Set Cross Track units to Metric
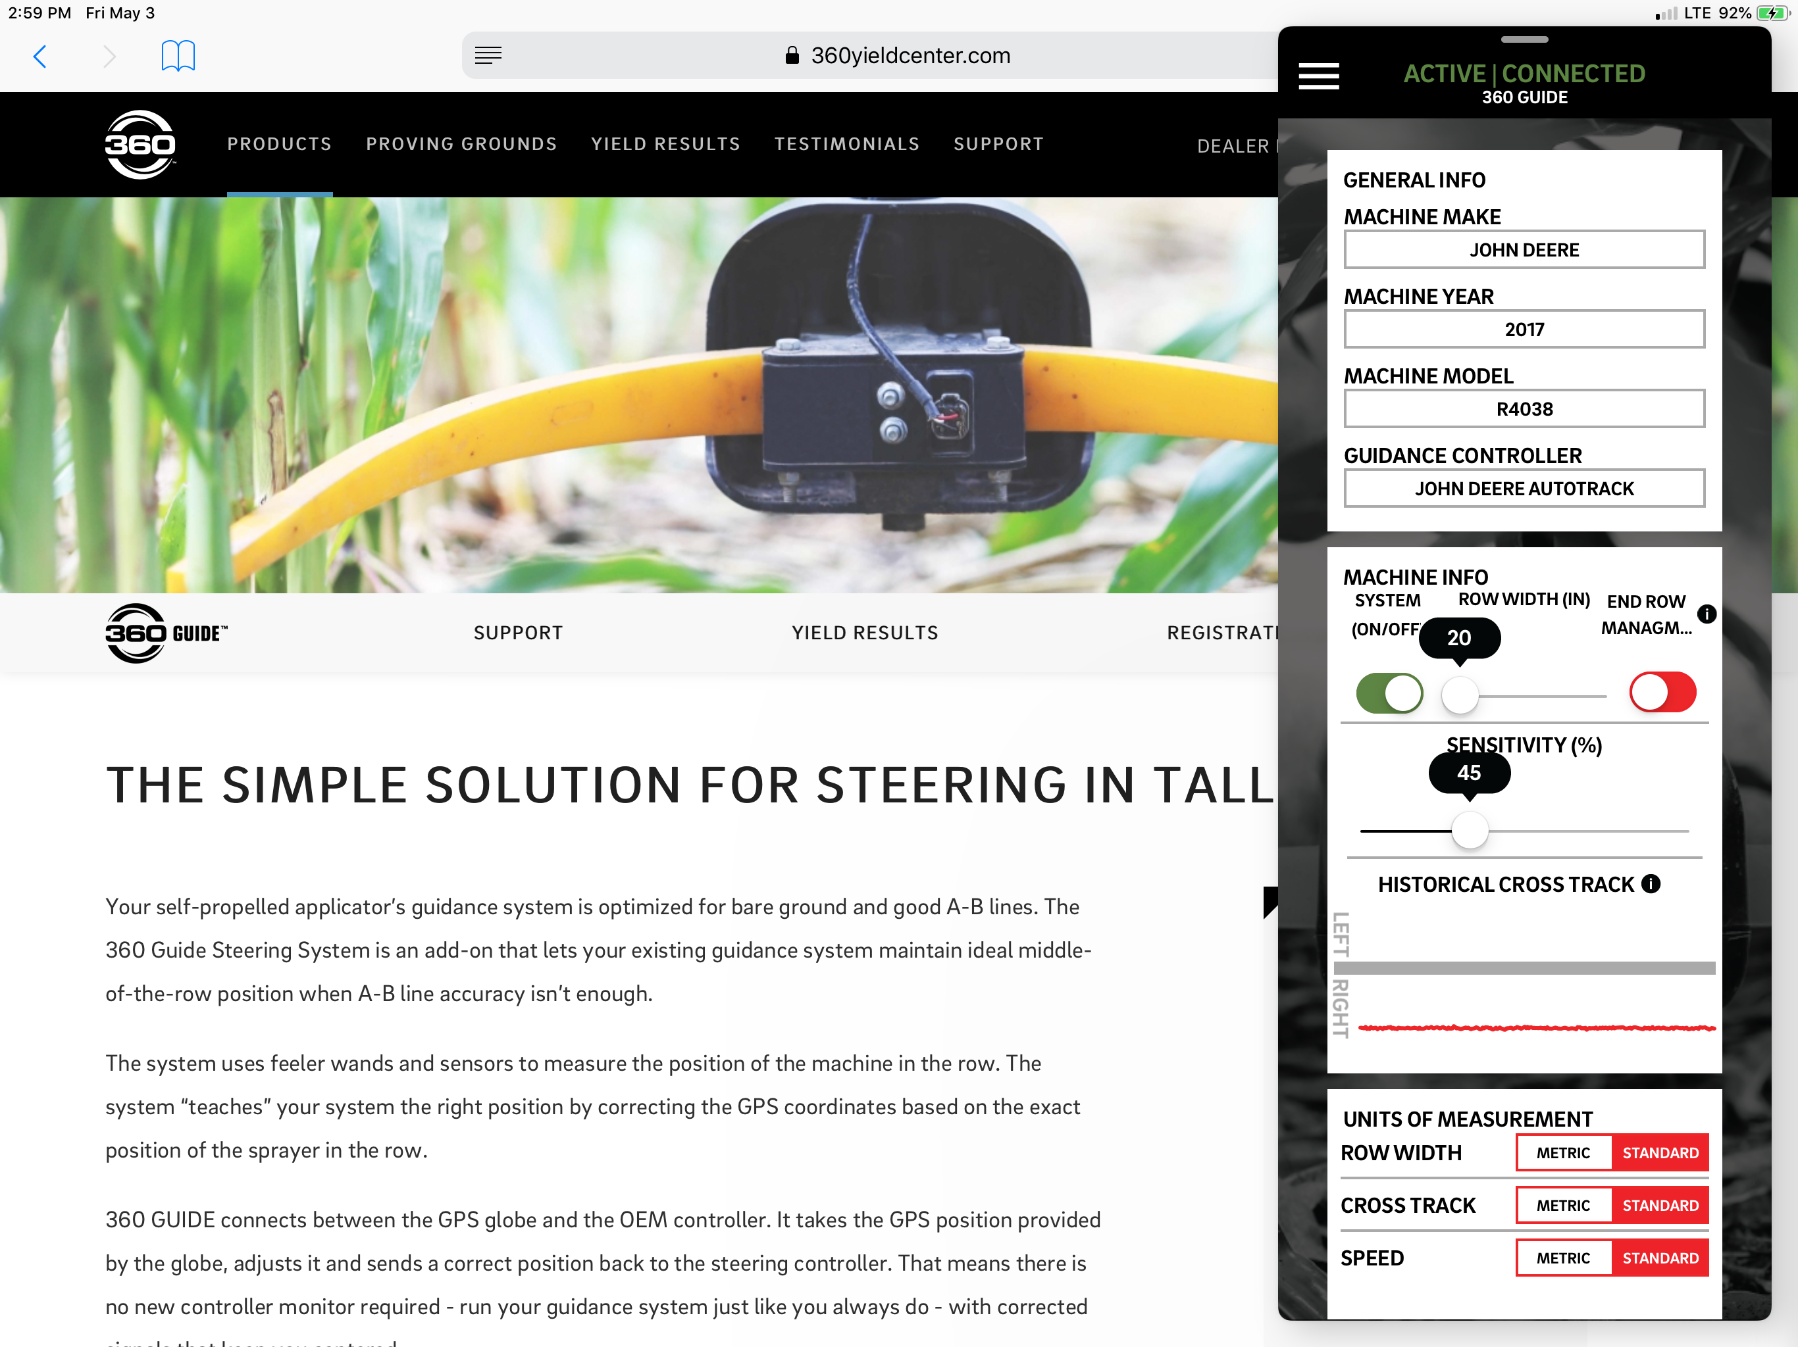 point(1563,1206)
